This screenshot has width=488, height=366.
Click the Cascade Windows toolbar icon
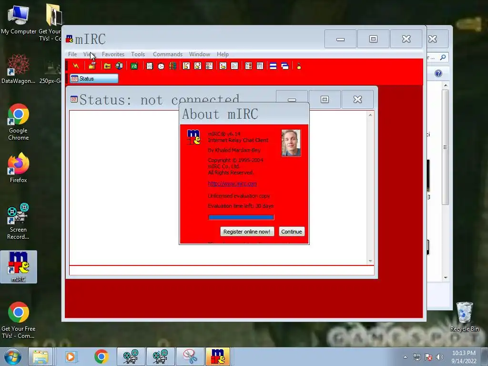point(285,66)
